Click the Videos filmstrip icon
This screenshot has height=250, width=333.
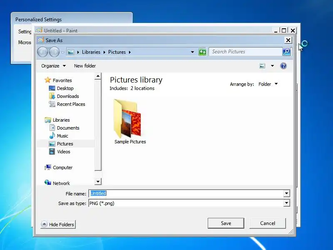click(x=52, y=152)
